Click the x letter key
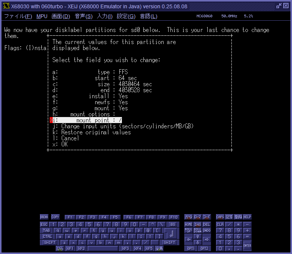Image resolution: width=292 pixels, height=254 pixels. [73, 242]
